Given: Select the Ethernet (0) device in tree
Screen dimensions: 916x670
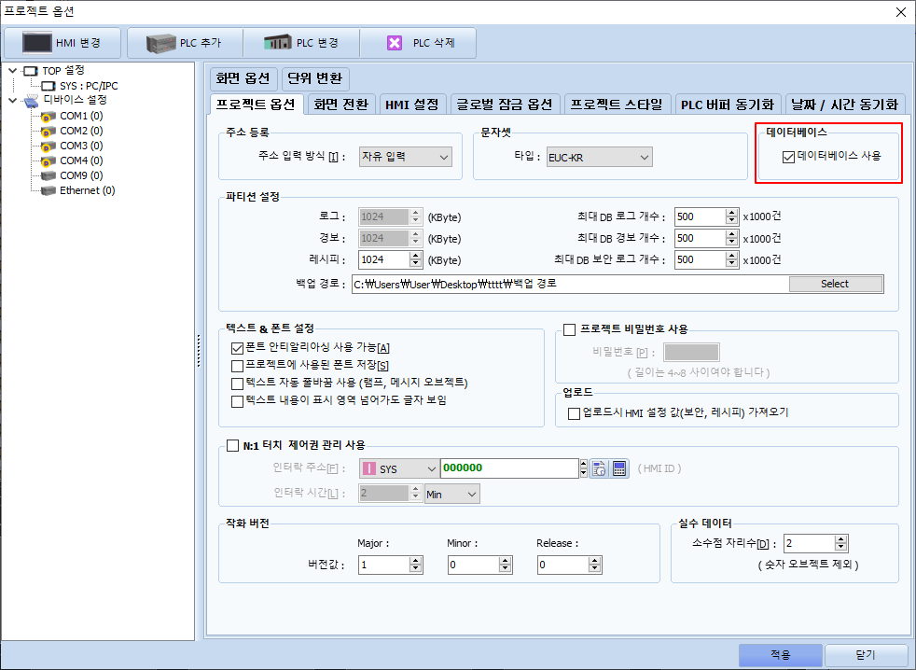Looking at the screenshot, I should tap(78, 190).
